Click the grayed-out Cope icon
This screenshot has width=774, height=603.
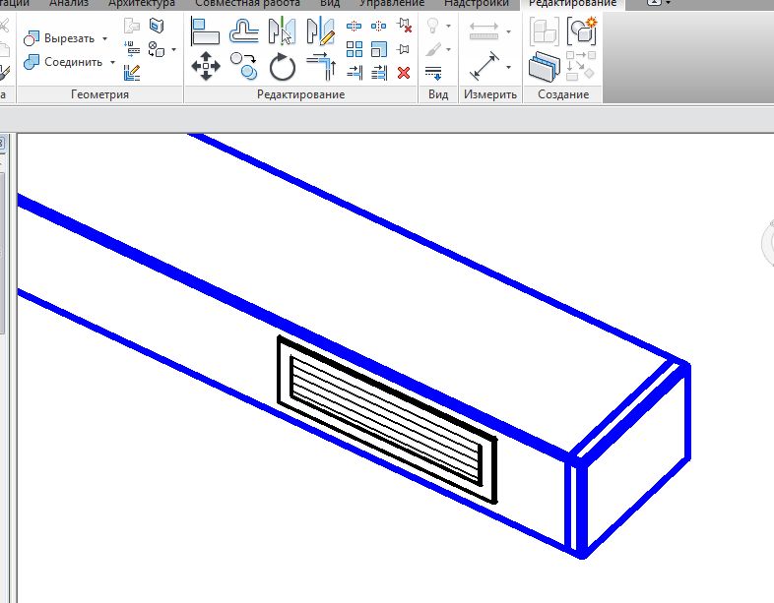(132, 26)
